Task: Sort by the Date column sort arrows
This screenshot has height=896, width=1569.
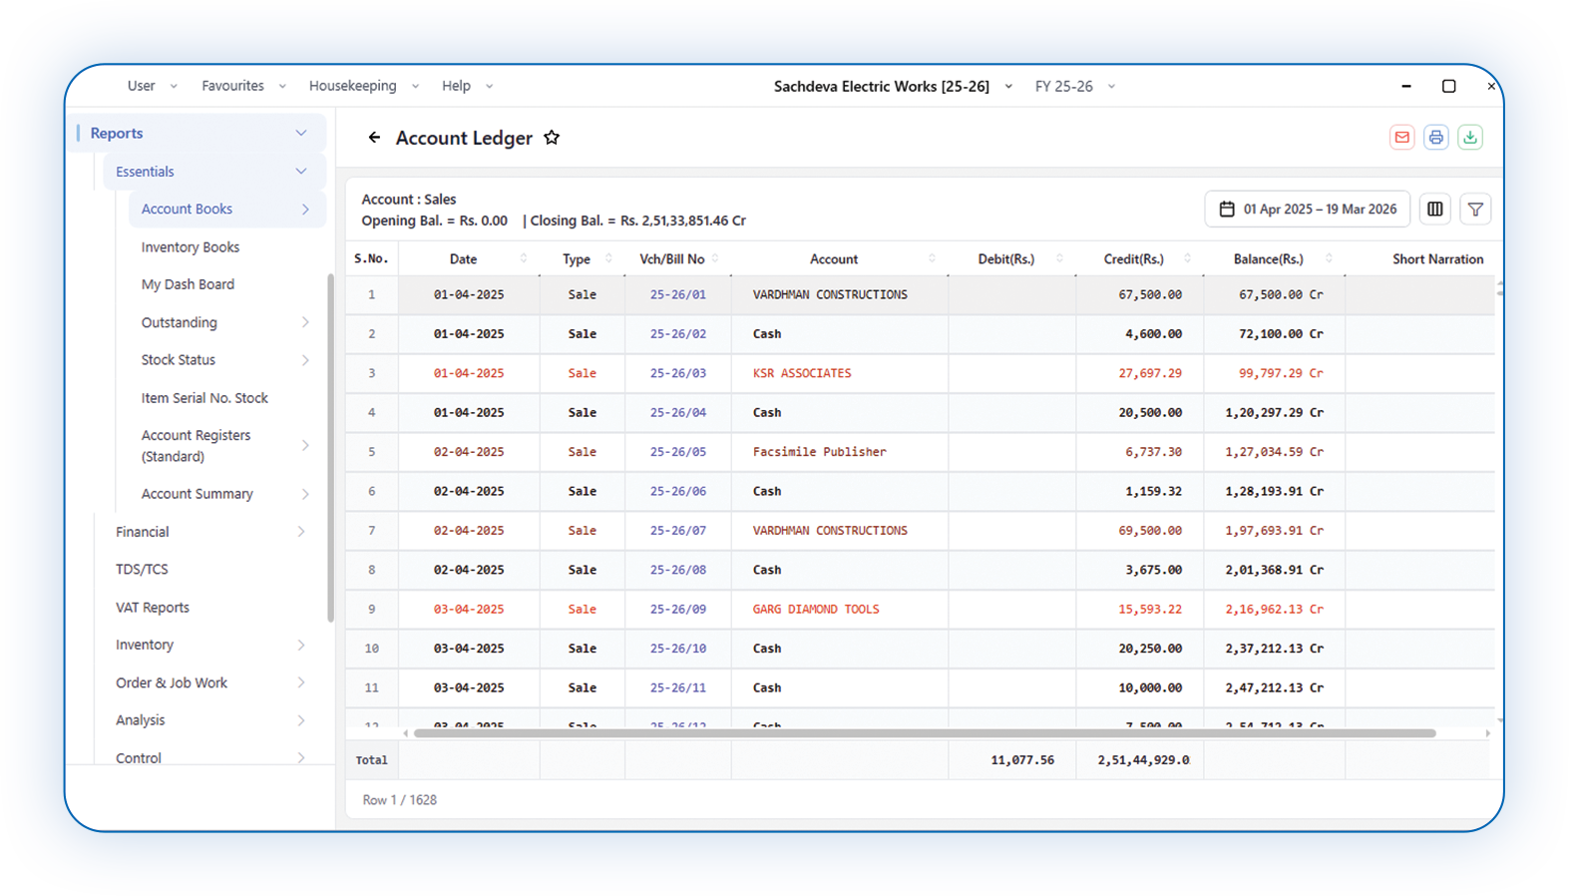Action: (524, 258)
